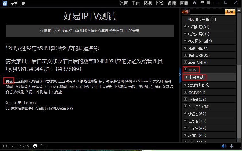242x151 pixels.
Task: Open the 点播 menu
Action: [x=172, y=3]
